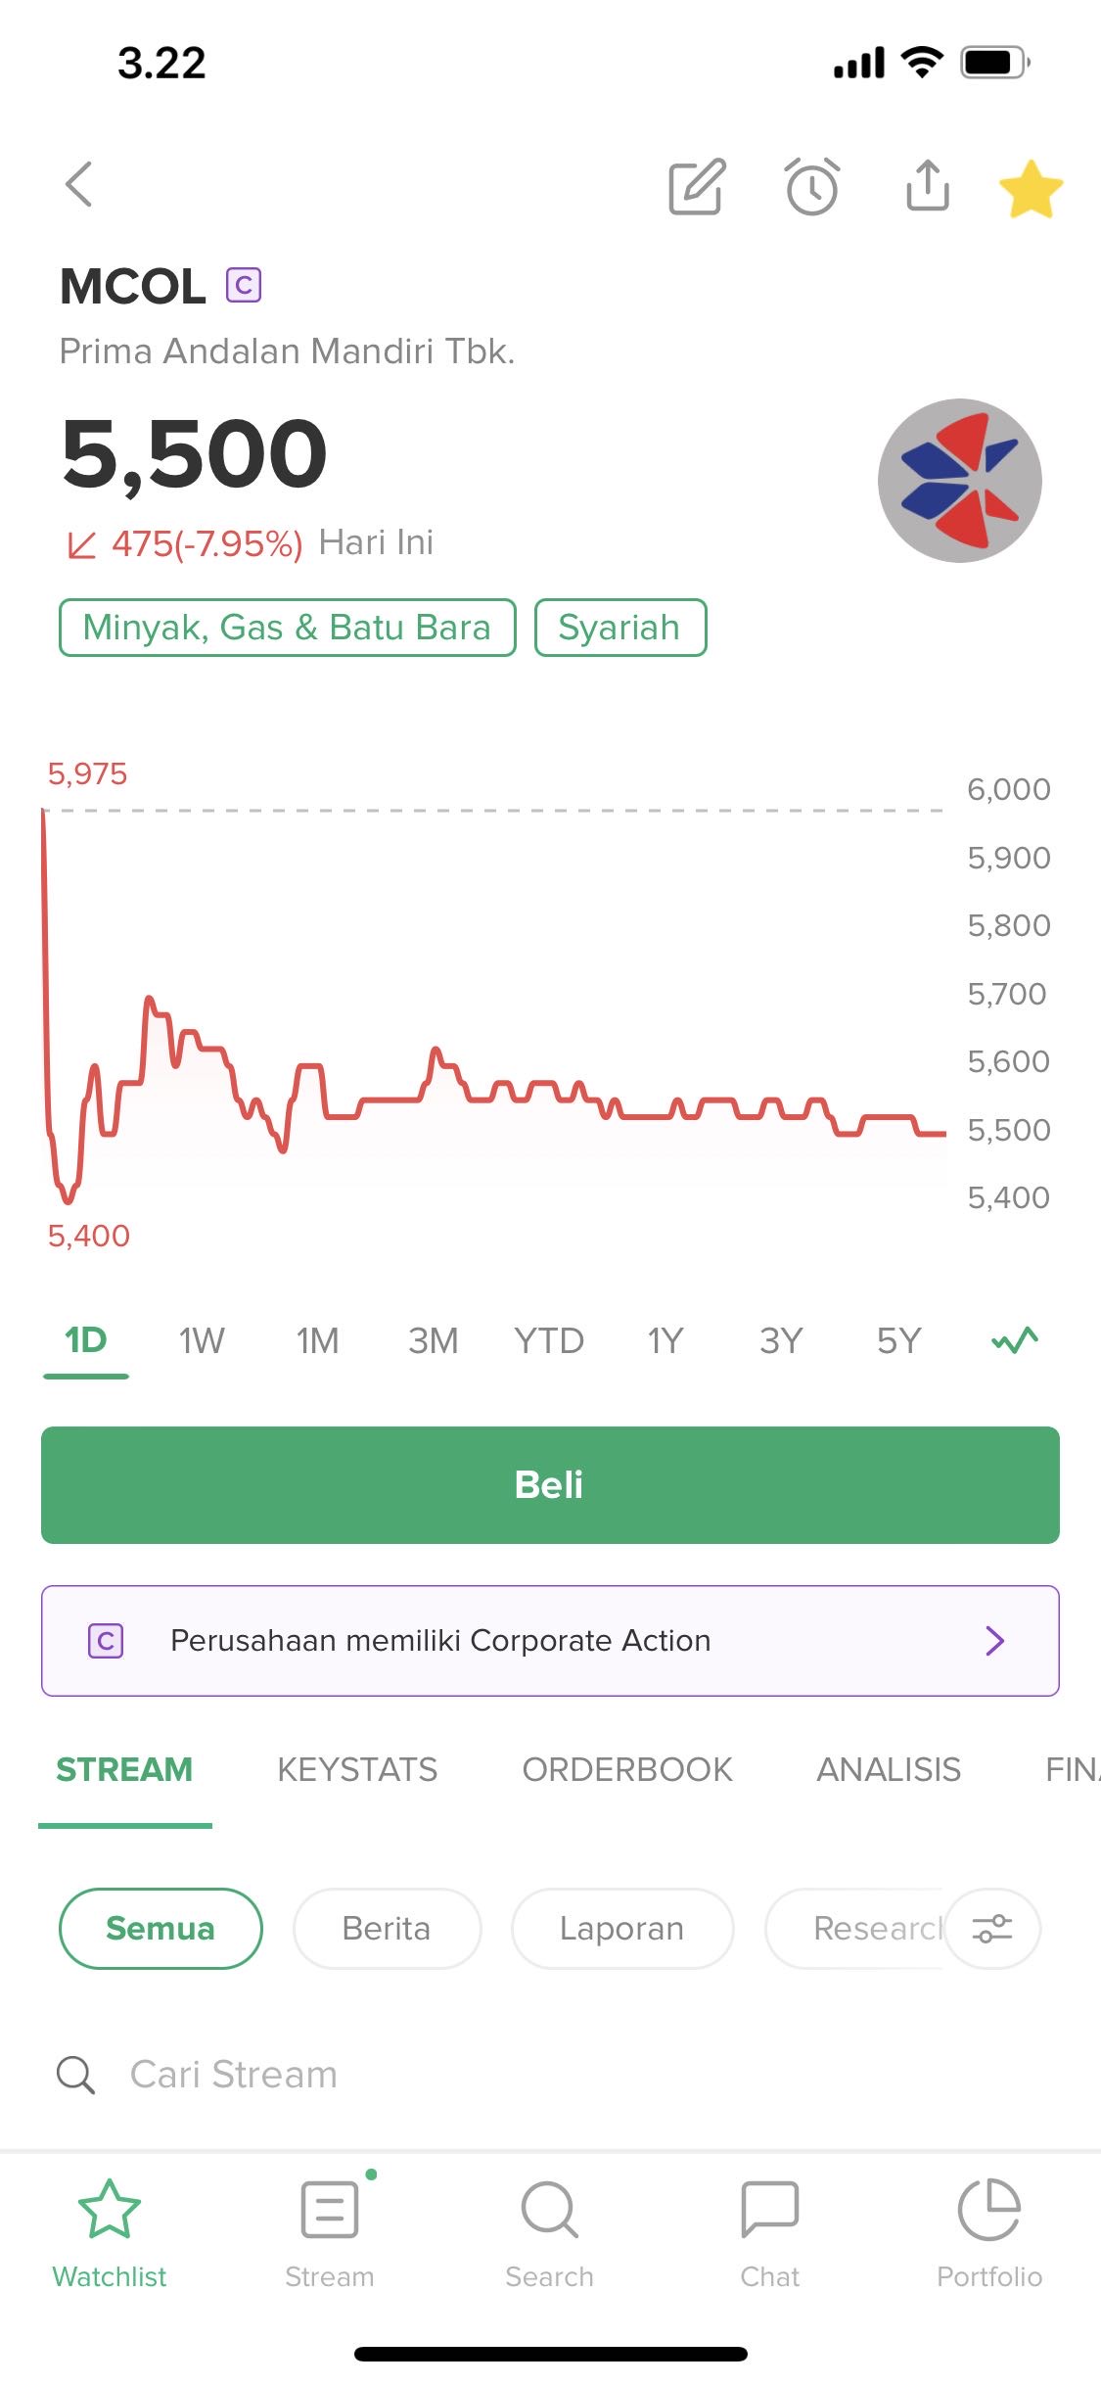Image resolution: width=1101 pixels, height=2385 pixels.
Task: Select the Laporan filter chip
Action: pos(621,1929)
